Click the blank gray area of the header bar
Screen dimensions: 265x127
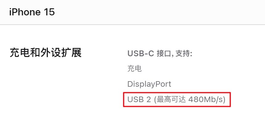point(161,12)
